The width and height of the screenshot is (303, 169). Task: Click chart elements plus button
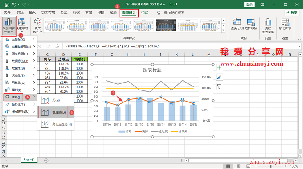pyautogui.click(x=219, y=67)
